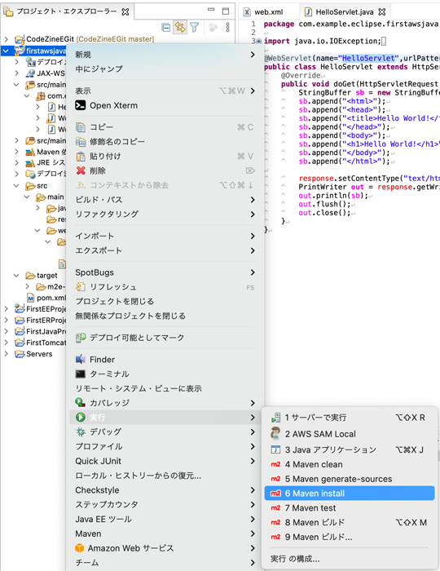Select 9 Maven ビルド... entry
Image resolution: width=440 pixels, height=571 pixels.
click(350, 537)
